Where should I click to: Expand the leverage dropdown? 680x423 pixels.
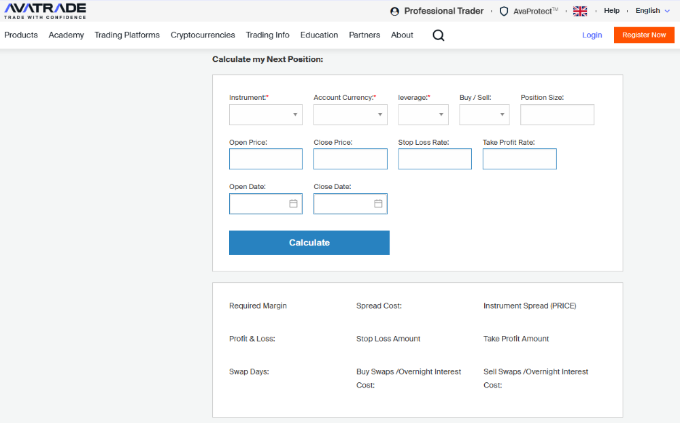(x=423, y=115)
